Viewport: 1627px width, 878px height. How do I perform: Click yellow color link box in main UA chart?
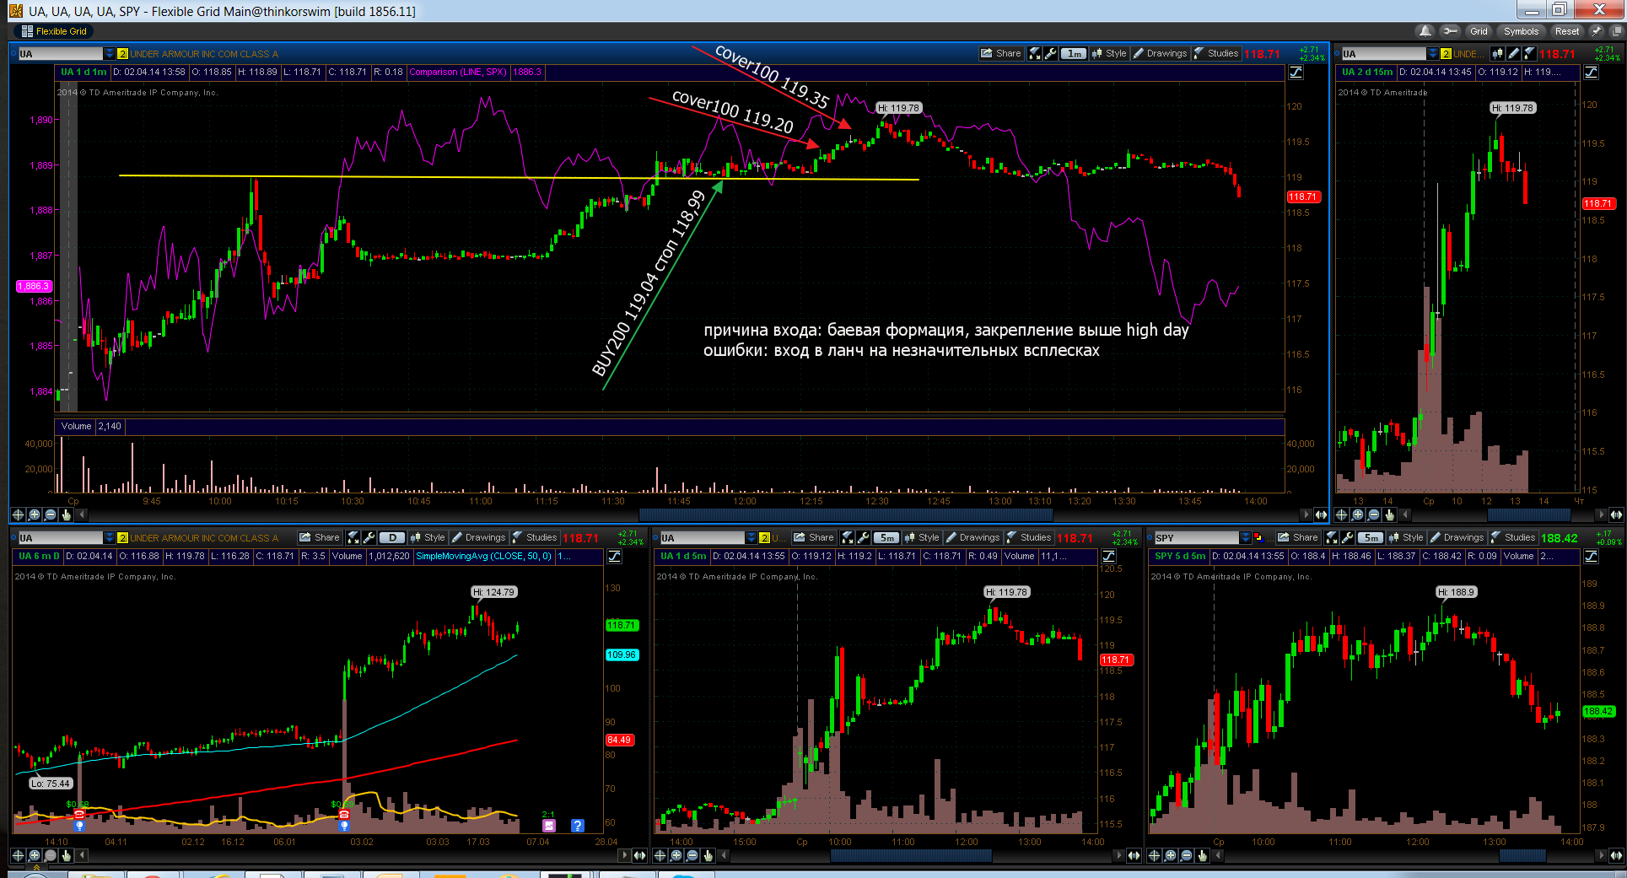122,54
